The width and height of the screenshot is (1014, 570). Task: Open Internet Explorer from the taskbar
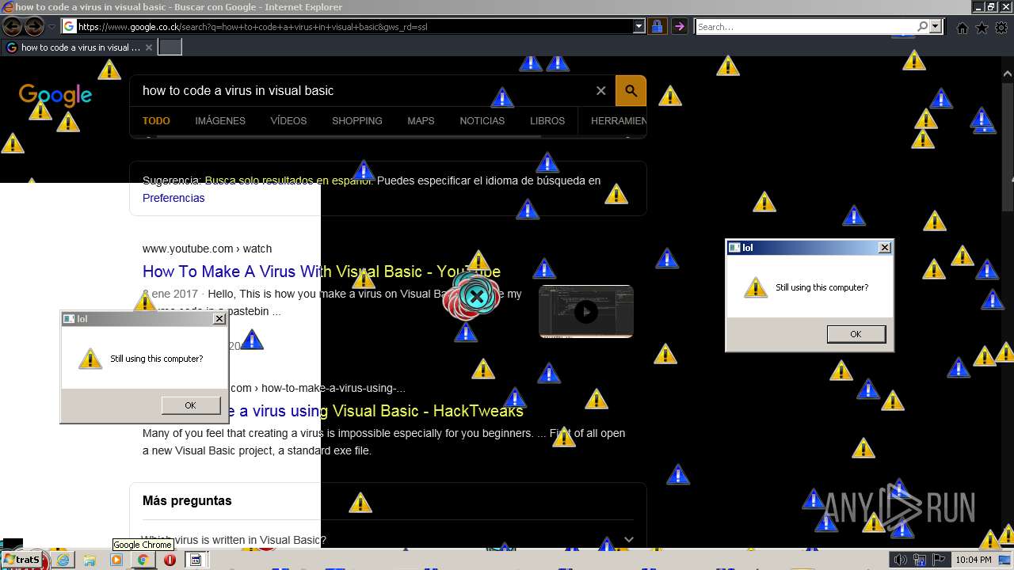pos(63,560)
